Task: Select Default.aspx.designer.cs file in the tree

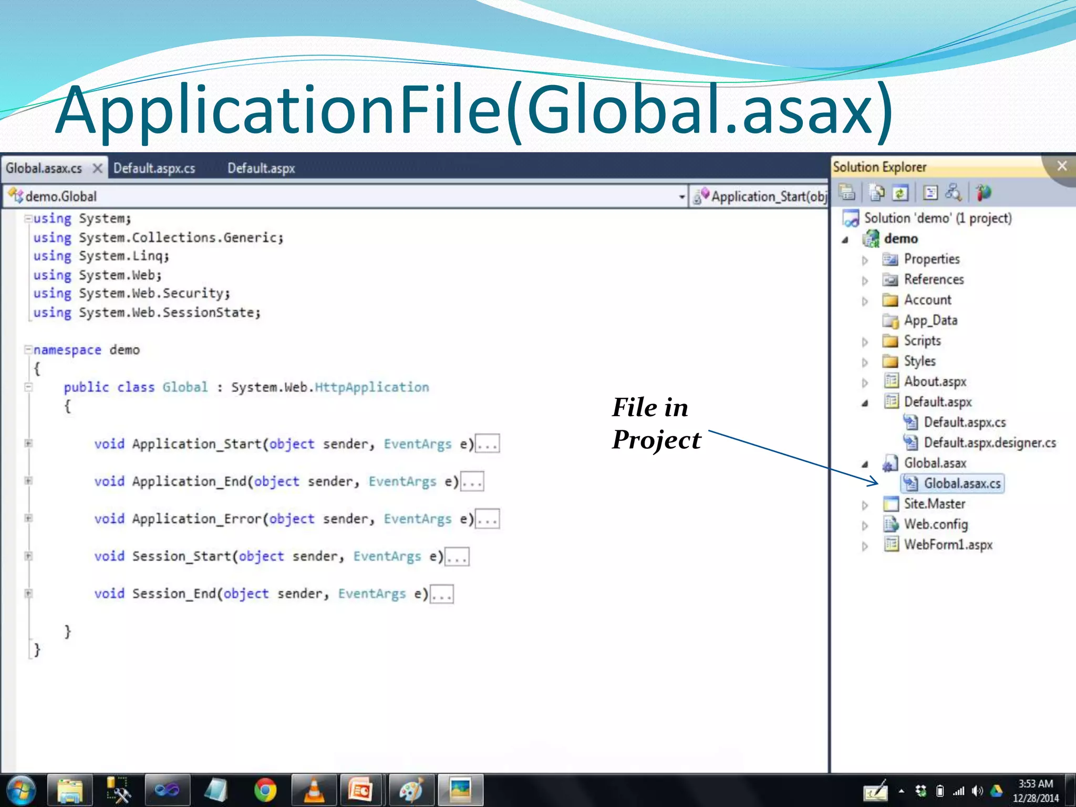Action: [x=989, y=443]
